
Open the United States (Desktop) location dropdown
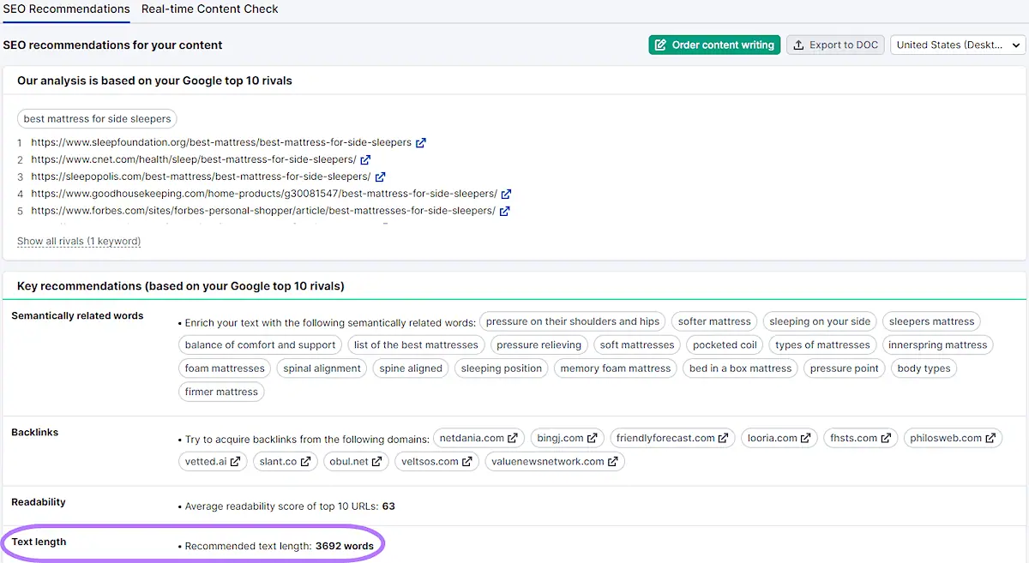click(x=957, y=45)
